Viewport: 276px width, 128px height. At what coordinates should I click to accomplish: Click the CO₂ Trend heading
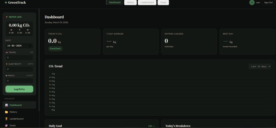point(55,66)
